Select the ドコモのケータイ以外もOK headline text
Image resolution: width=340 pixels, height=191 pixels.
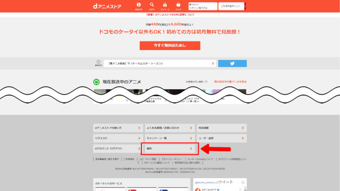170,32
